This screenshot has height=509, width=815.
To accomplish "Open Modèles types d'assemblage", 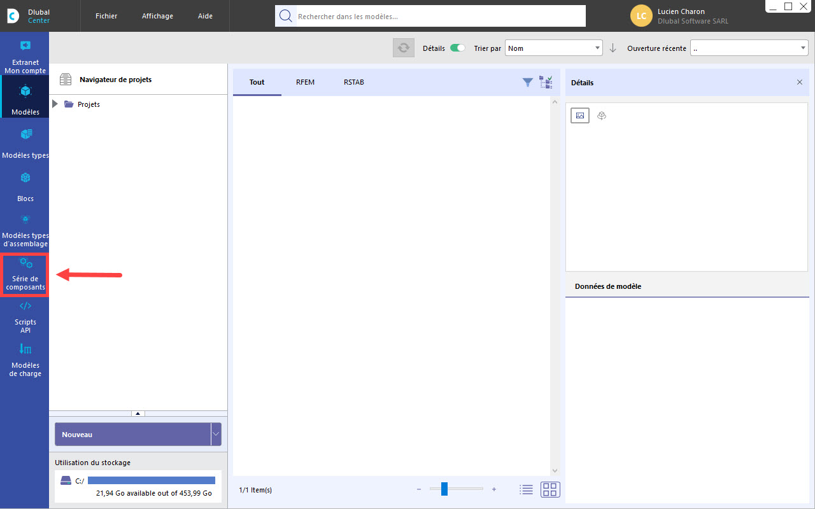I will [25, 230].
